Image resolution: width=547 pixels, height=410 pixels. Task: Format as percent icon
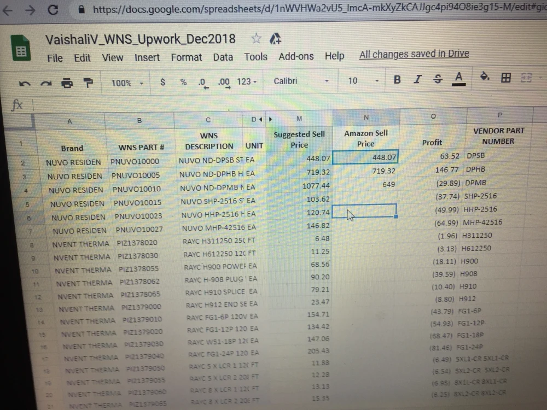coord(183,83)
